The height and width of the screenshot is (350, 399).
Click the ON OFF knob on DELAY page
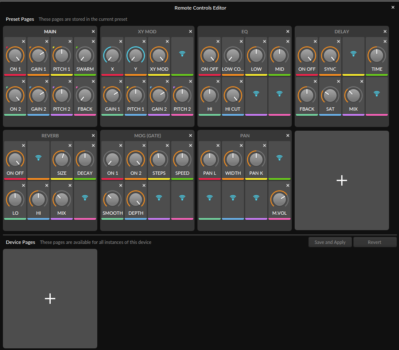(307, 55)
